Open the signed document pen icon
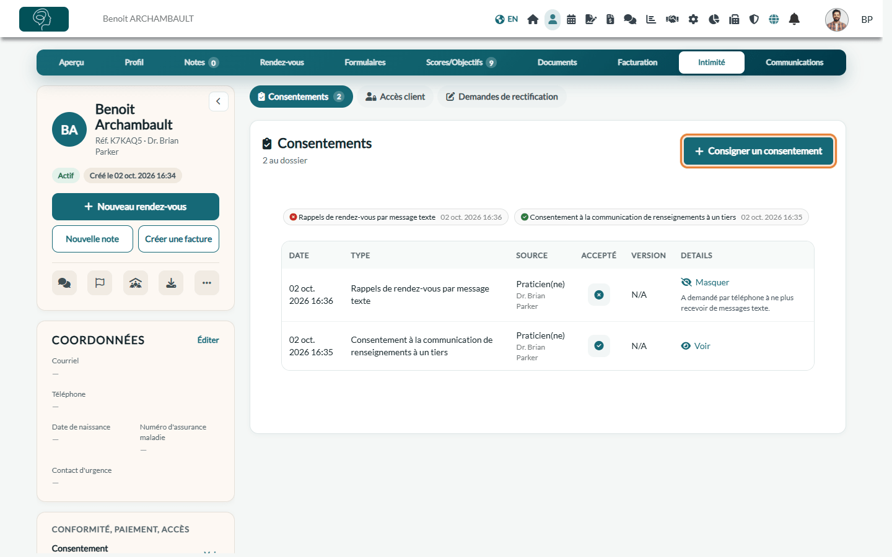Viewport: 892px width, 557px height. pyautogui.click(x=591, y=19)
